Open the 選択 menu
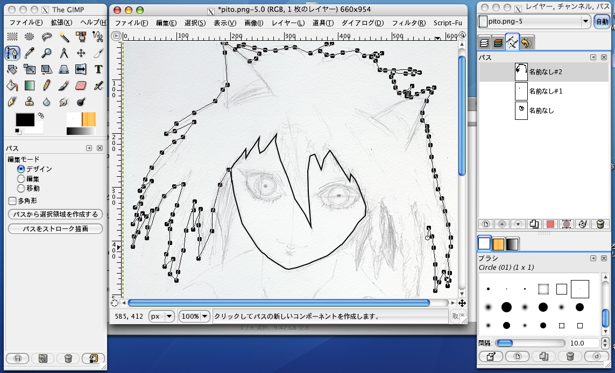This screenshot has width=615, height=373. pos(195,23)
